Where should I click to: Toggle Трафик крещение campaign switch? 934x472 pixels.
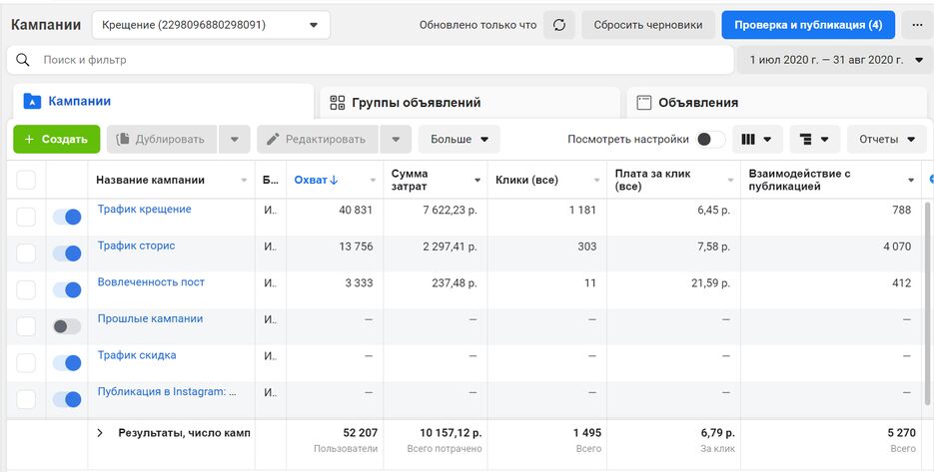(67, 218)
